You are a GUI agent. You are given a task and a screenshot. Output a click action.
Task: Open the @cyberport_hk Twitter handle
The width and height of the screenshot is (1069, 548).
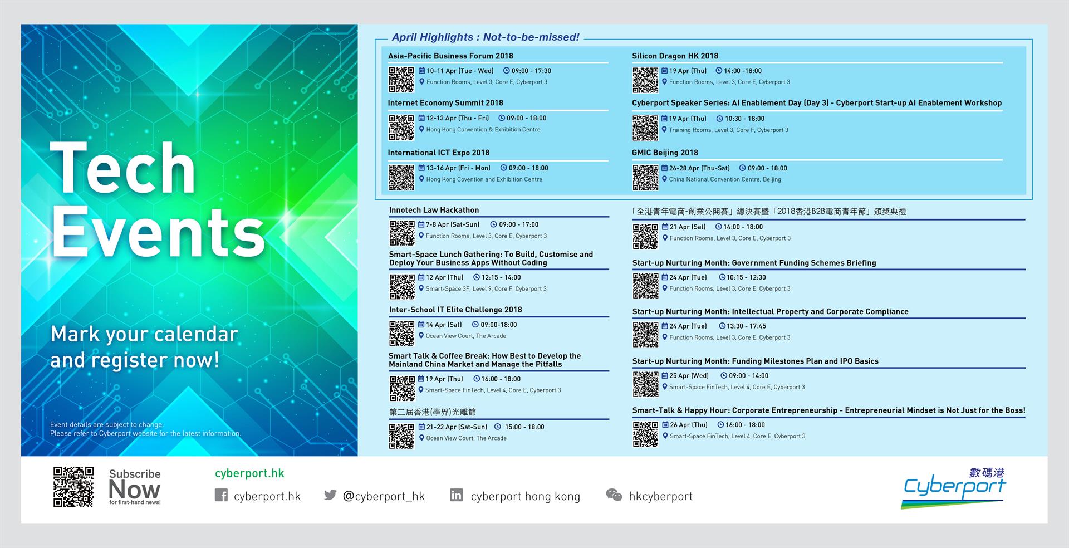coord(384,496)
